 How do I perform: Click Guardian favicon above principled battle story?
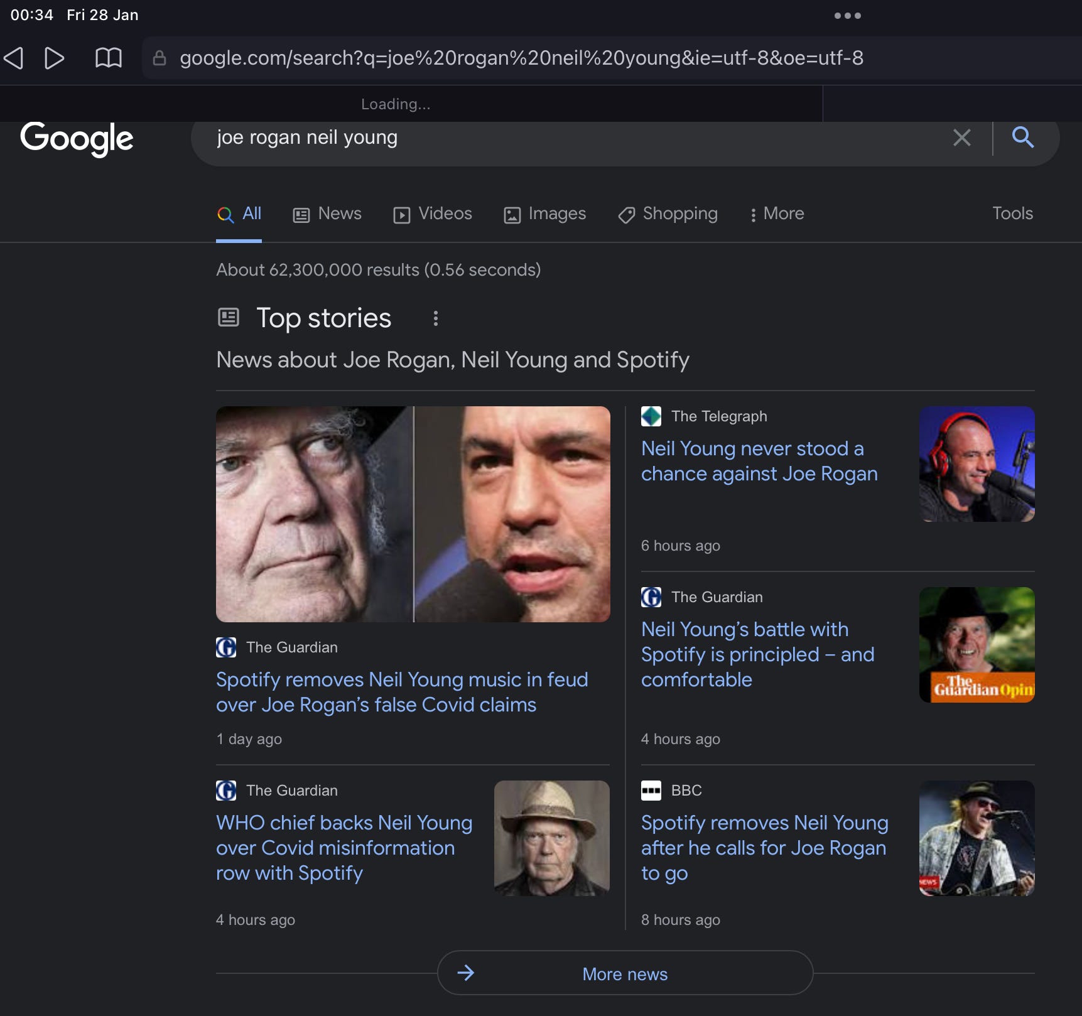click(651, 597)
